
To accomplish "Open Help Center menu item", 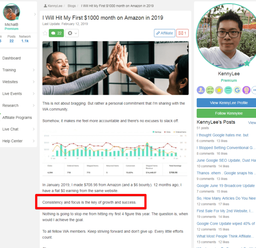I will click(x=12, y=141).
